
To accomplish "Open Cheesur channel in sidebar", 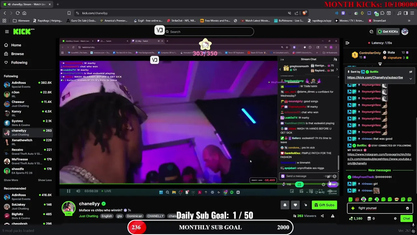I will click(x=28, y=104).
